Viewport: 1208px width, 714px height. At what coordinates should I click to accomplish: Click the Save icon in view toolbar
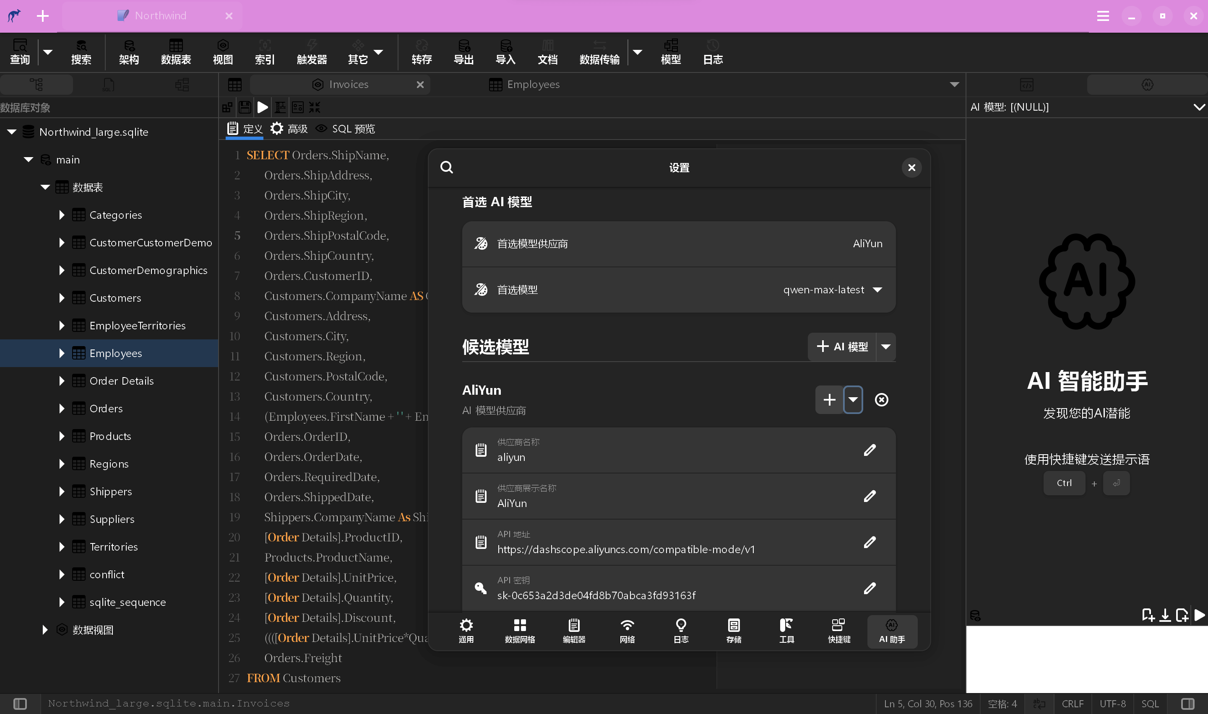(x=245, y=107)
